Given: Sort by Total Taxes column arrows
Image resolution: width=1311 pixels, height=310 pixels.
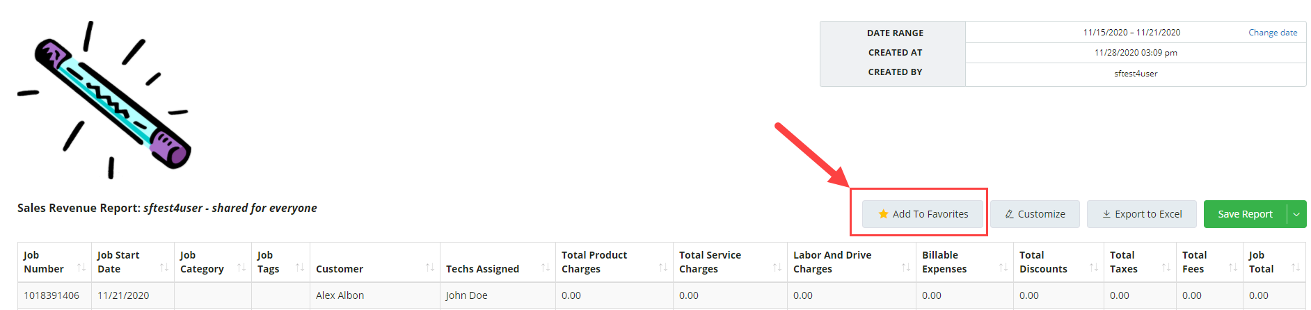Looking at the screenshot, I should (1166, 268).
